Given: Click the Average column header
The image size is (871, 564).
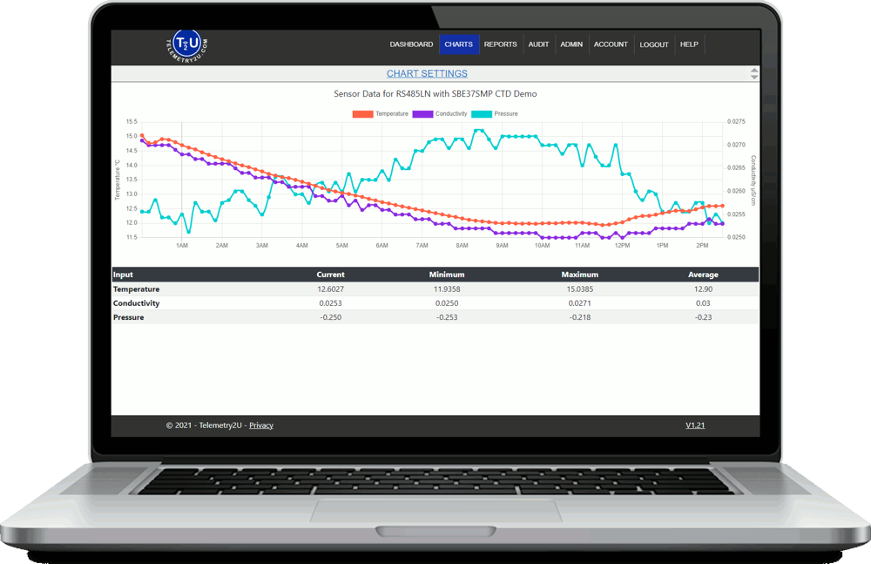Looking at the screenshot, I should click(x=703, y=275).
